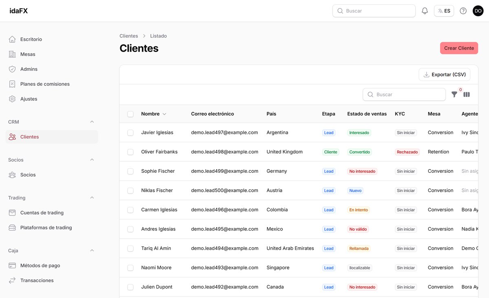Check the Andres Iglesias row

click(130, 229)
